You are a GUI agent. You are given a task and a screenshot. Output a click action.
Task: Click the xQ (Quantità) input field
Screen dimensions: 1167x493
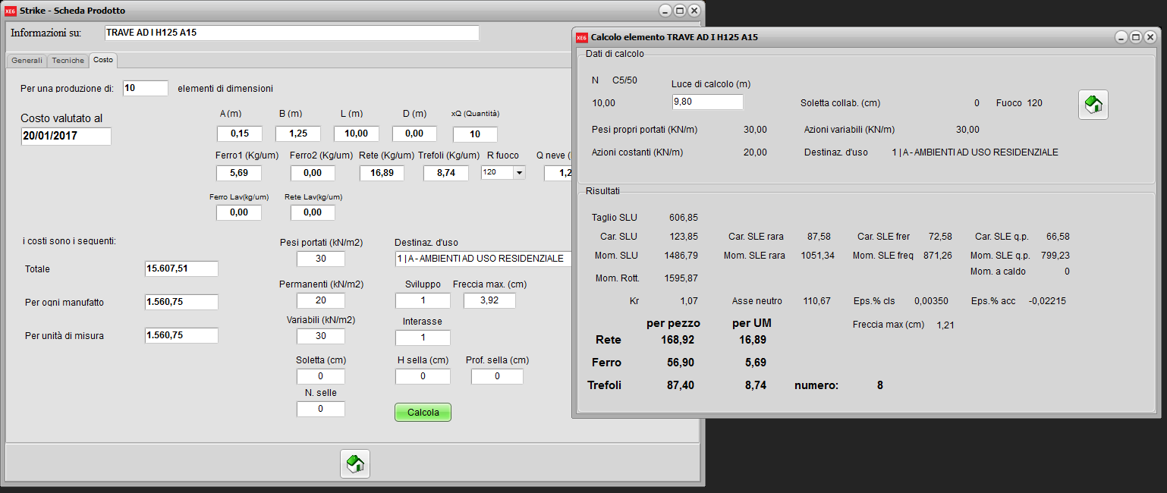click(x=475, y=134)
